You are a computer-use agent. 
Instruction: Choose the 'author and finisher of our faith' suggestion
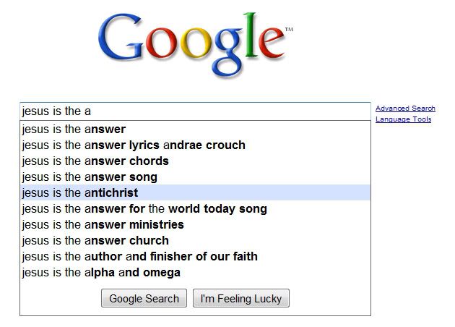139,257
